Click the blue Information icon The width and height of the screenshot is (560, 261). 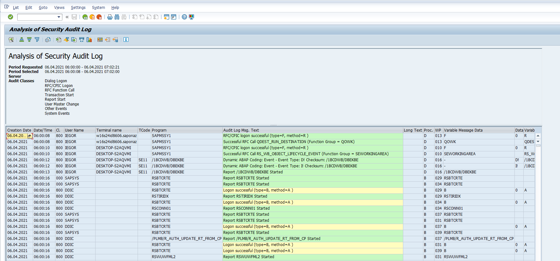[x=126, y=40]
